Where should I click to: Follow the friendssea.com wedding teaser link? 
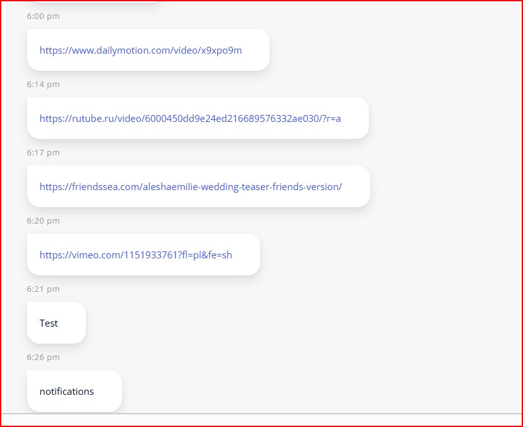190,187
